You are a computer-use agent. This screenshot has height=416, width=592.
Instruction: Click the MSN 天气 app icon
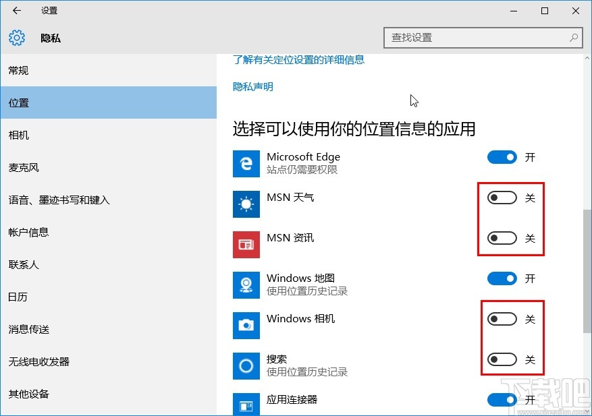tap(246, 204)
